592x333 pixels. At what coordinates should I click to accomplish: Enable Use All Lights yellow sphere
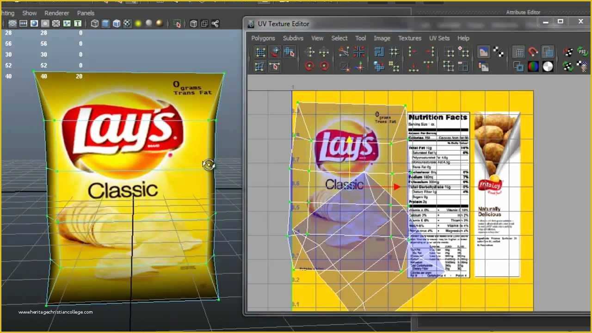pos(138,24)
